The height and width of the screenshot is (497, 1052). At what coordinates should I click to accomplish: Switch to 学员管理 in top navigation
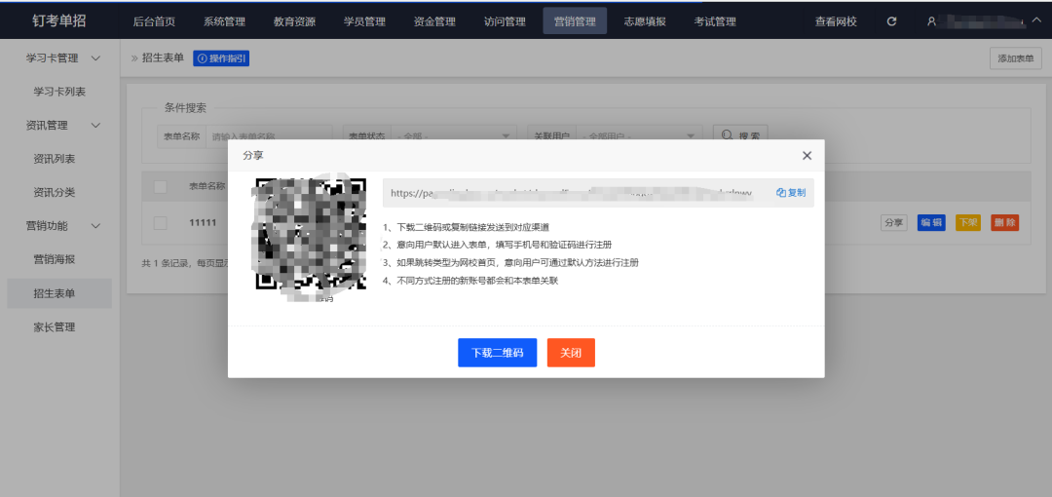364,21
